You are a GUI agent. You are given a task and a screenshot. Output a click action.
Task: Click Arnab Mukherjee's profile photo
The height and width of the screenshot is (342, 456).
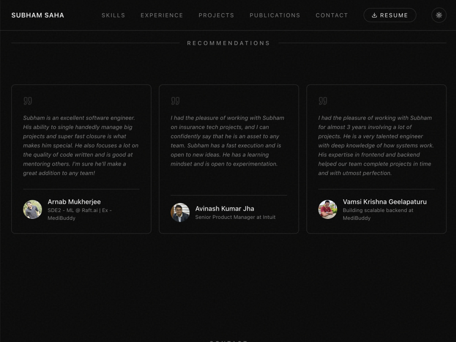point(32,209)
